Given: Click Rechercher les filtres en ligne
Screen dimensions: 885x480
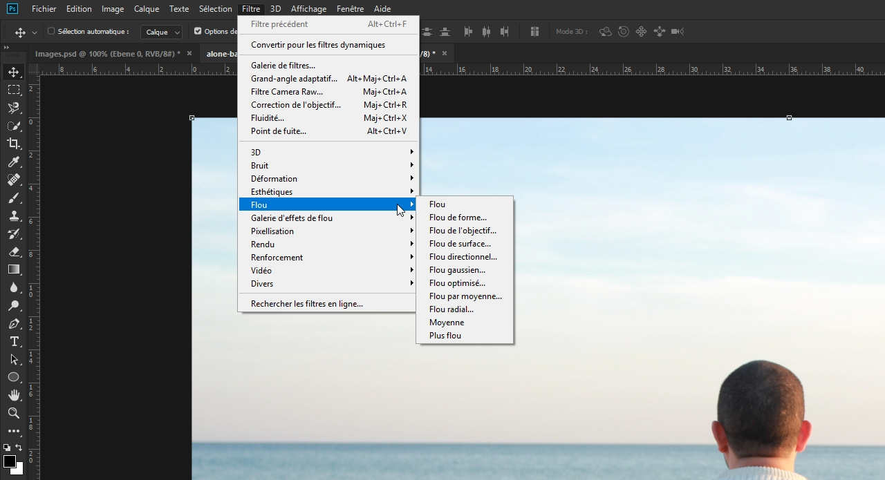Looking at the screenshot, I should (306, 304).
